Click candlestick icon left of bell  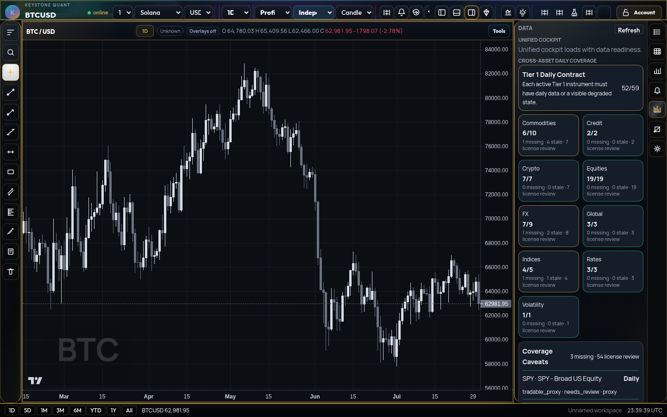(387, 13)
